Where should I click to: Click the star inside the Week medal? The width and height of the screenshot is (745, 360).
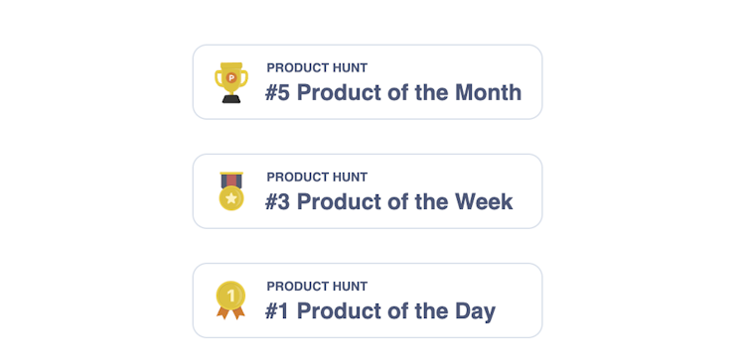click(x=231, y=198)
